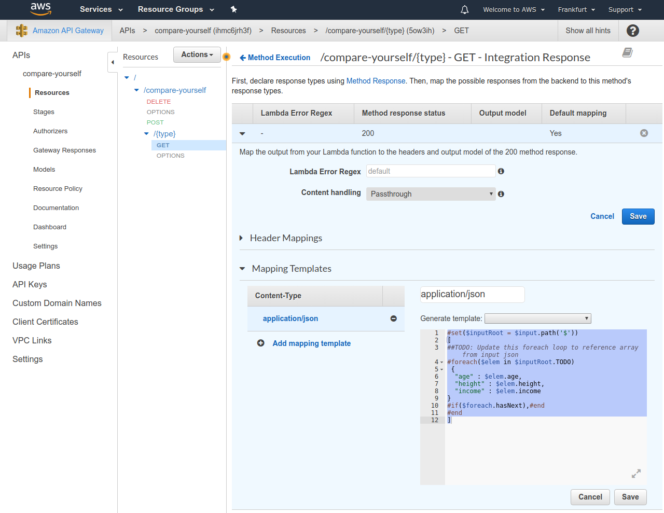Collapse the Mapping Templates section

point(242,269)
